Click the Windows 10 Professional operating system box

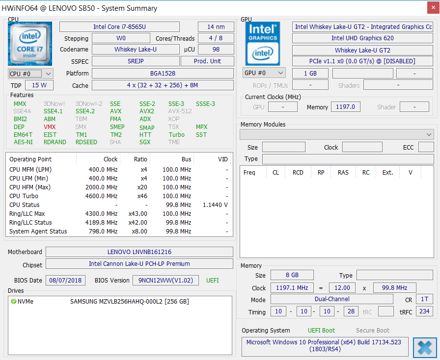(x=325, y=346)
